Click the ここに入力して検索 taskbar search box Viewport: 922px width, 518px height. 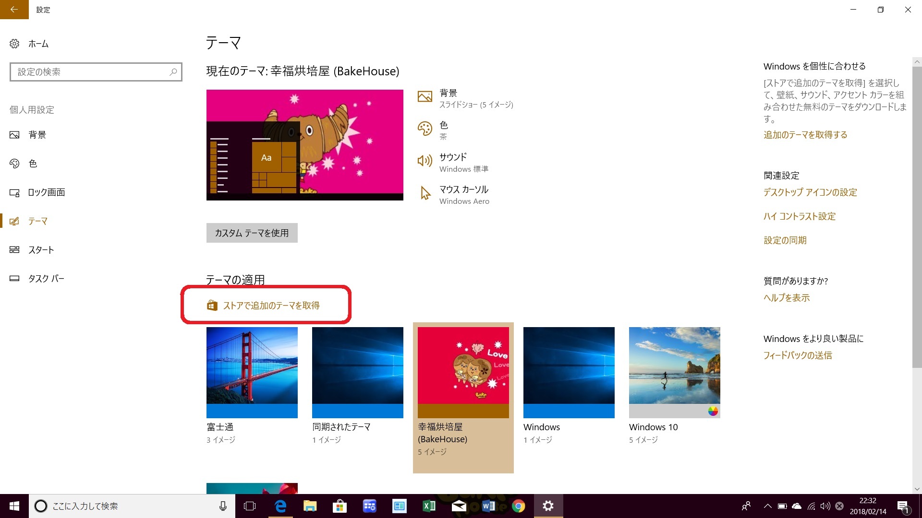(x=132, y=506)
